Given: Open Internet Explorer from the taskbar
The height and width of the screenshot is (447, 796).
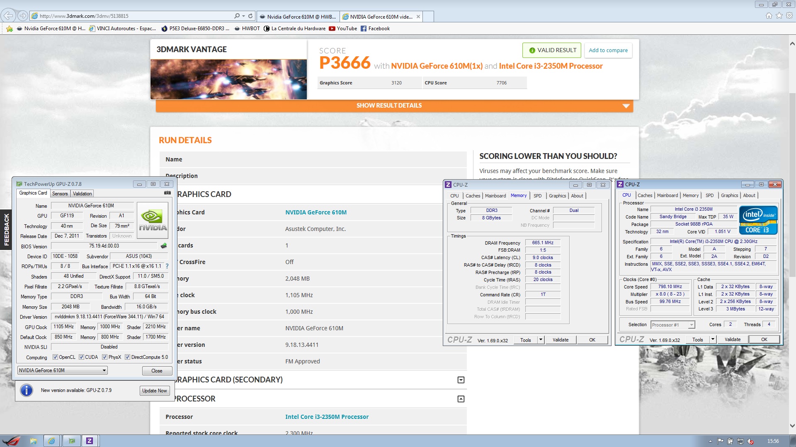Looking at the screenshot, I should pos(52,441).
